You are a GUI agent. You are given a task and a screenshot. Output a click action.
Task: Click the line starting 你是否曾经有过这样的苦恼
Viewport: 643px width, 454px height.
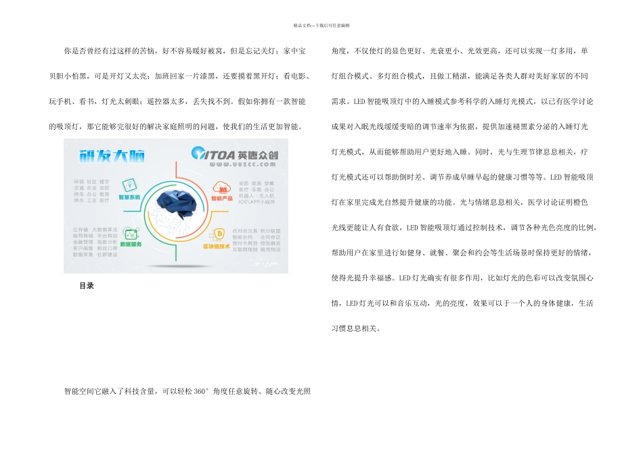tap(185, 51)
